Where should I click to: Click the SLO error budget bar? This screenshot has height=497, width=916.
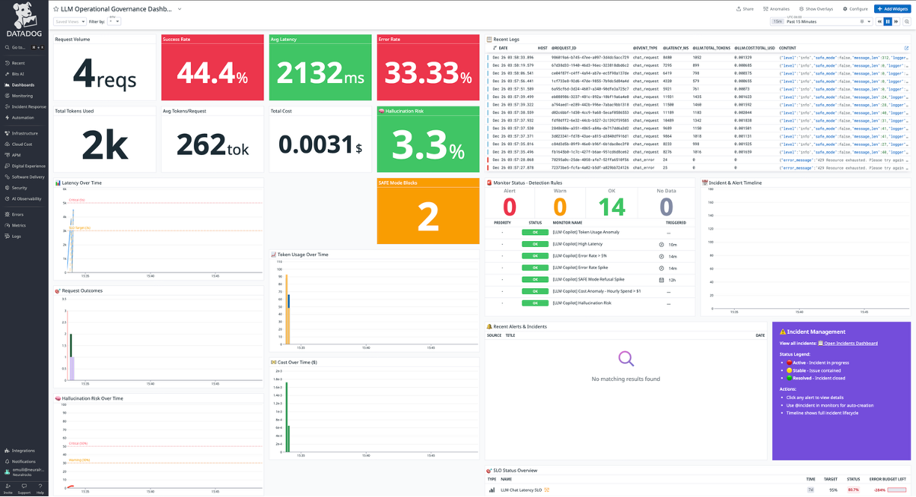click(x=897, y=490)
